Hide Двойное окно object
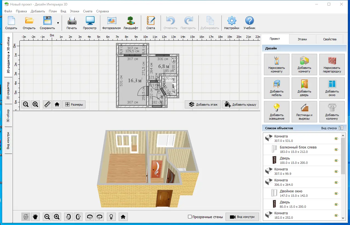 [x=336, y=193]
